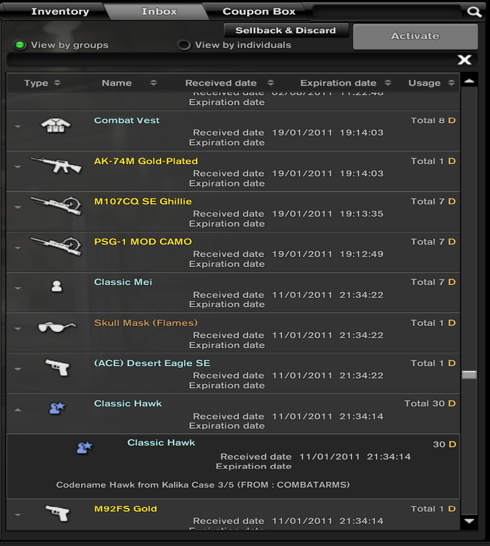
Task: Expand the PSG-1 MOD CAMO group
Action: click(18, 248)
